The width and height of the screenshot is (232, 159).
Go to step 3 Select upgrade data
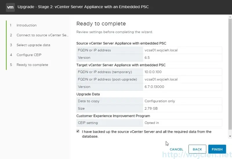tap(33, 45)
